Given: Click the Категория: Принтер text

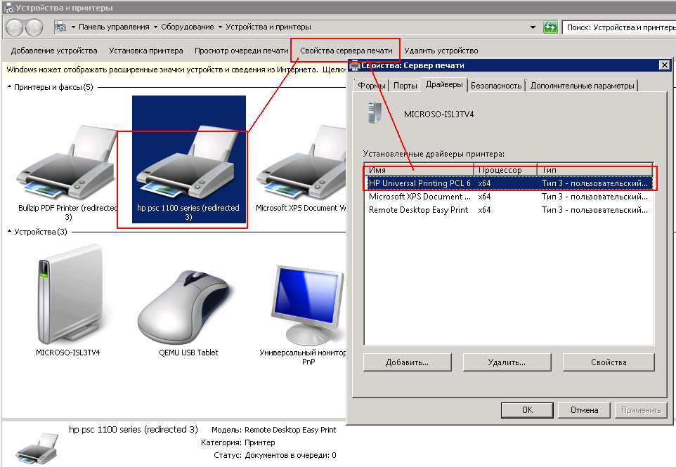Looking at the screenshot, I should point(238,442).
